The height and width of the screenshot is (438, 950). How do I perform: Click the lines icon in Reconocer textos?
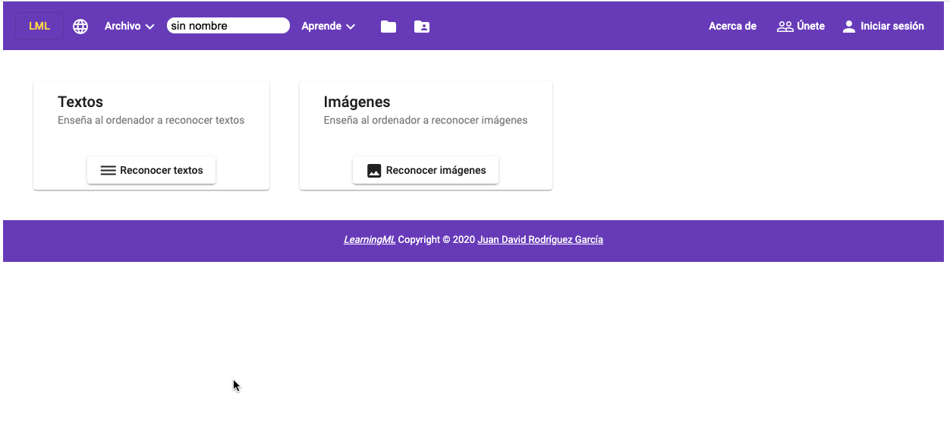109,171
